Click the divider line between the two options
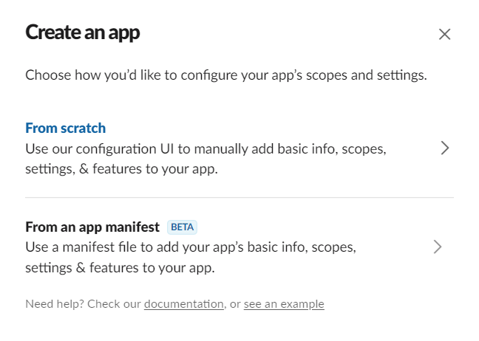The height and width of the screenshot is (341, 479). tap(239, 198)
